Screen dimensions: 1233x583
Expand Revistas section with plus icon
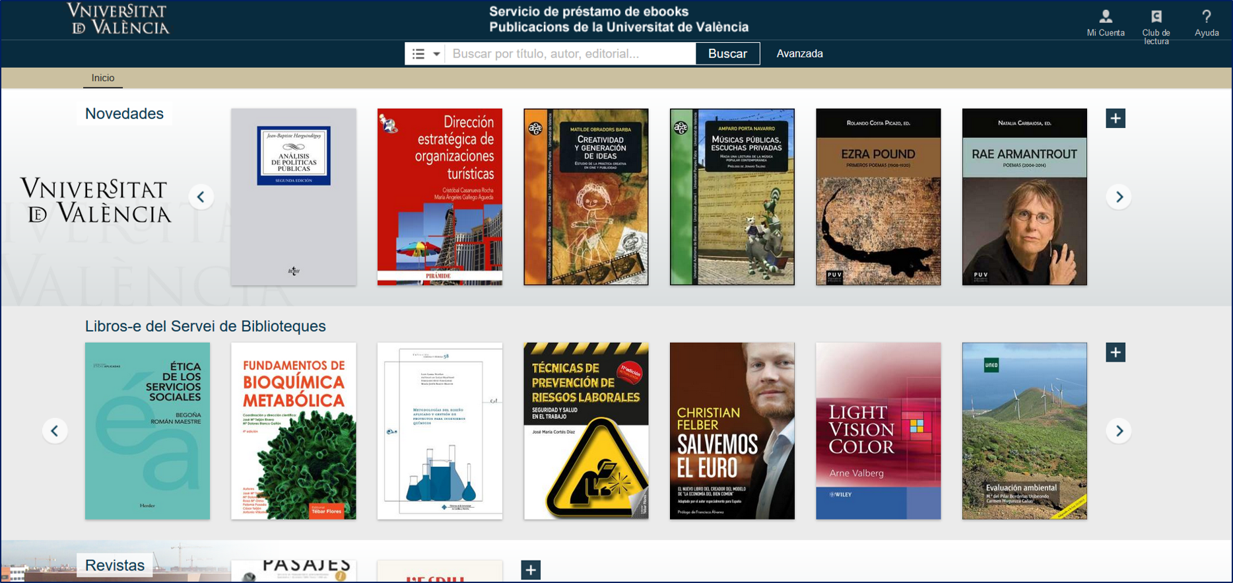(531, 570)
